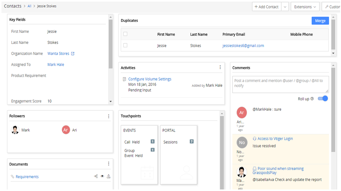
Task: Open Contacts module from breadcrumb
Action: click(13, 6)
